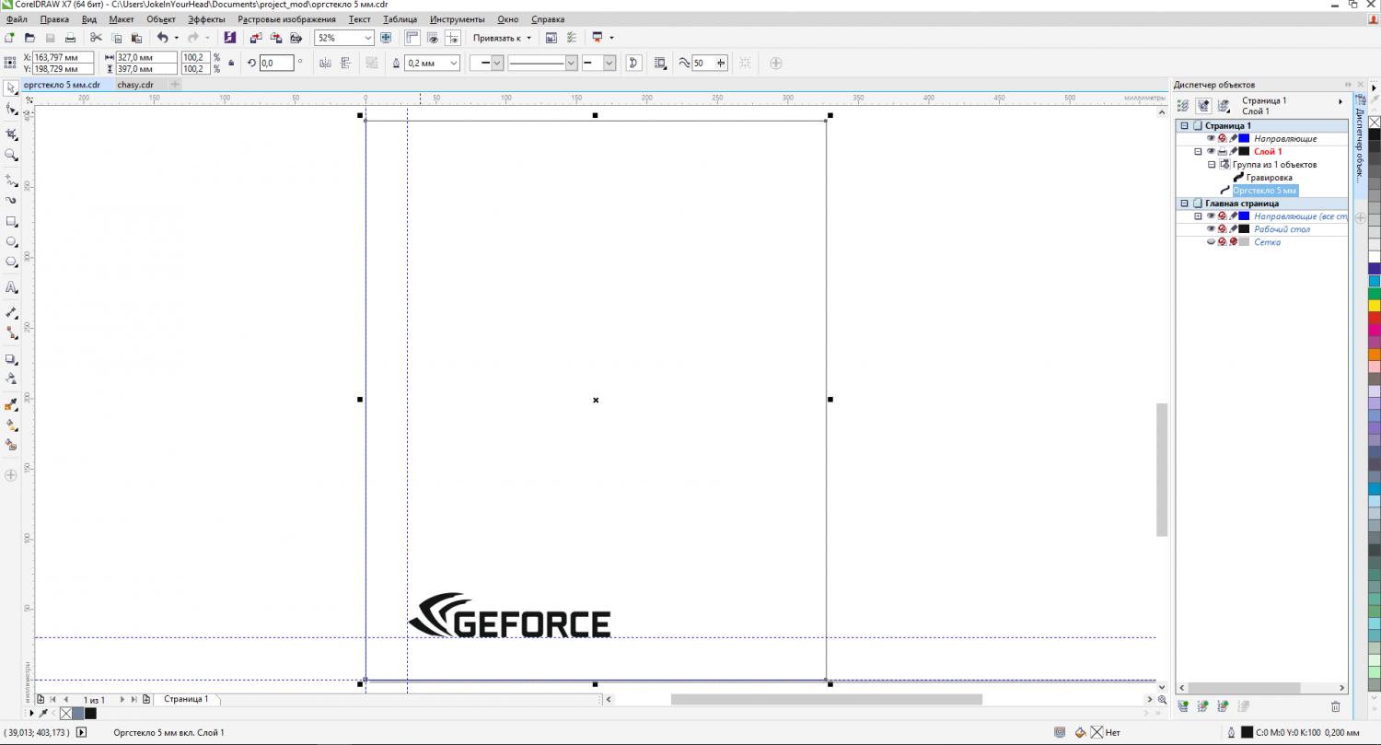This screenshot has width=1381, height=745.
Task: Open the start arrowhead dropdown
Action: pos(497,63)
